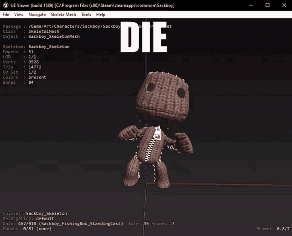
Task: Click the Tris value '14772'
Action: [35, 67]
